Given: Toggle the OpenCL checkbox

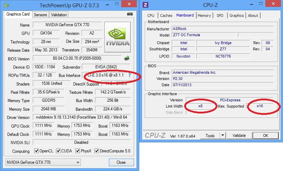Looking at the screenshot, I should point(36,151).
